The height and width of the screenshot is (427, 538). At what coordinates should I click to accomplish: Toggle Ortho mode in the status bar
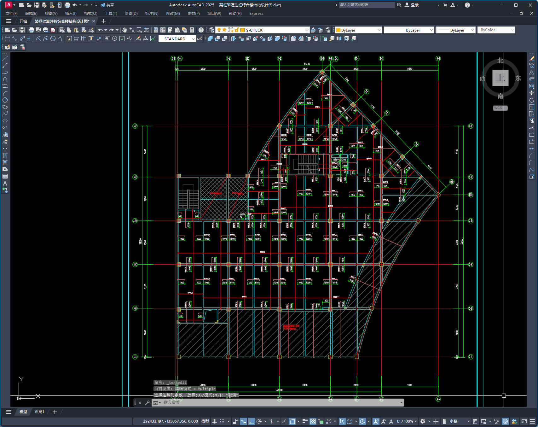pos(251,421)
